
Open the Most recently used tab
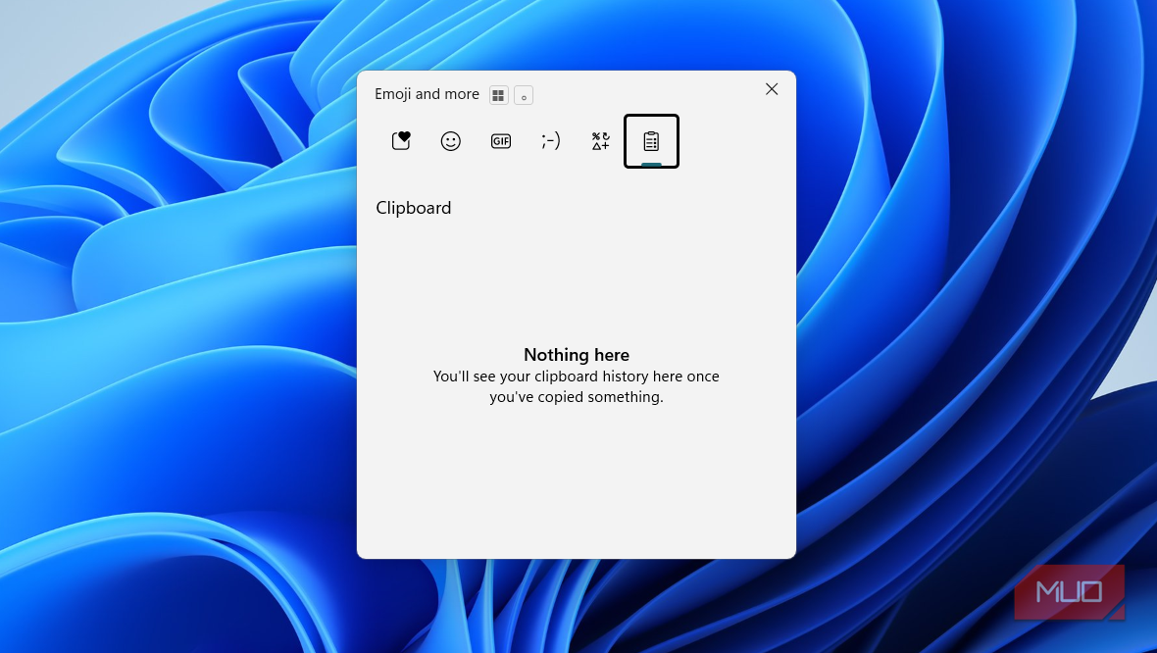click(x=401, y=141)
